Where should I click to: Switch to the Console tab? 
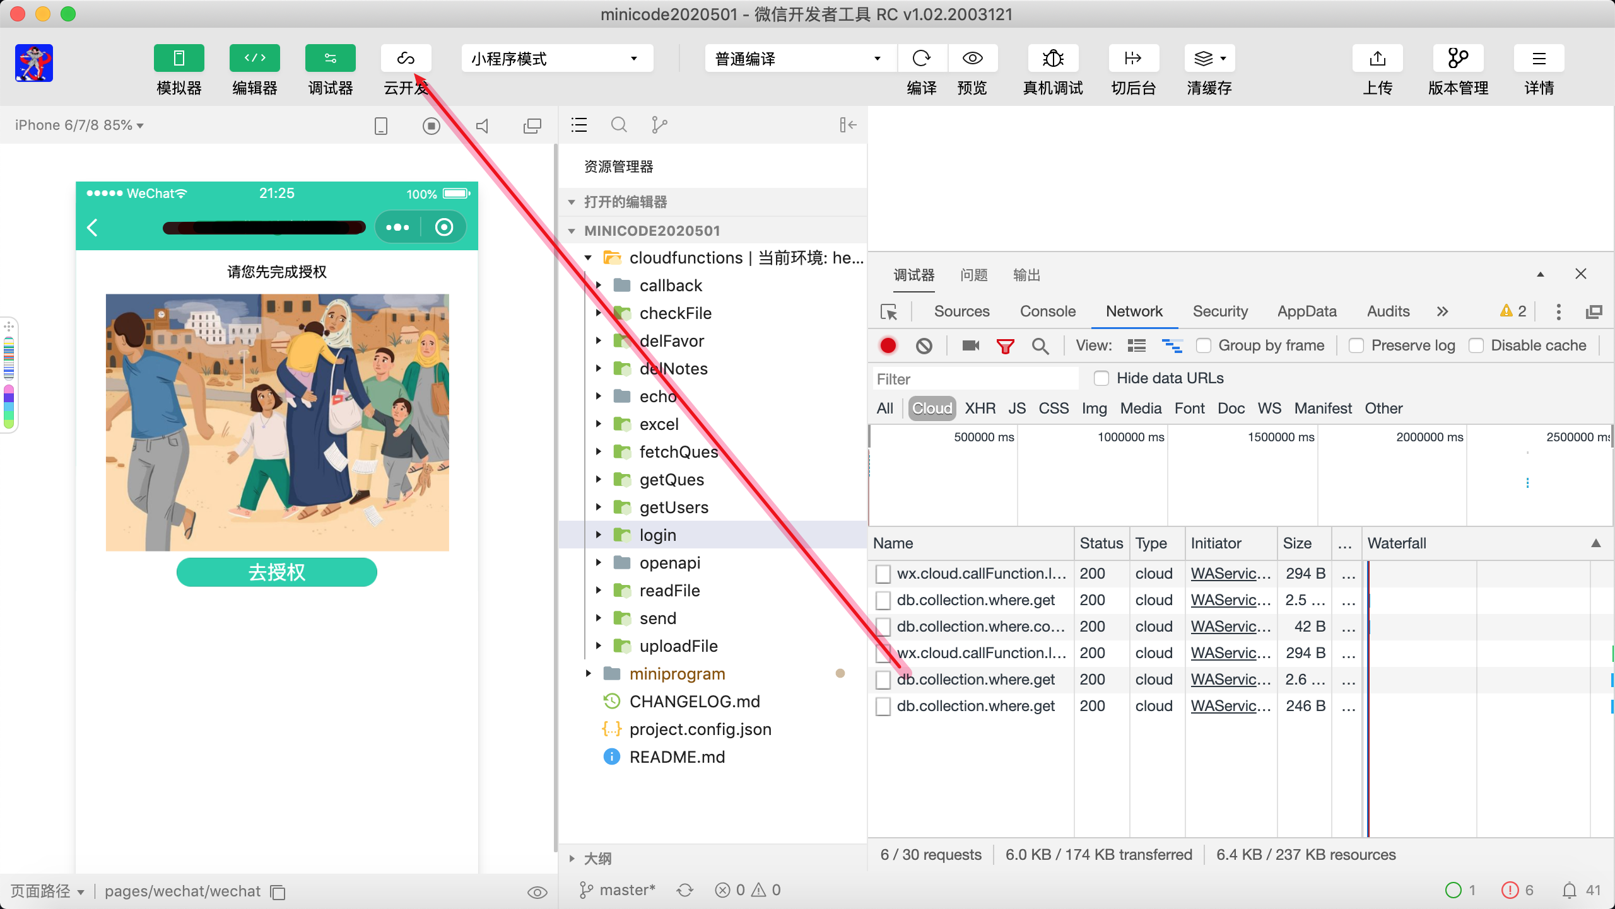pos(1047,311)
